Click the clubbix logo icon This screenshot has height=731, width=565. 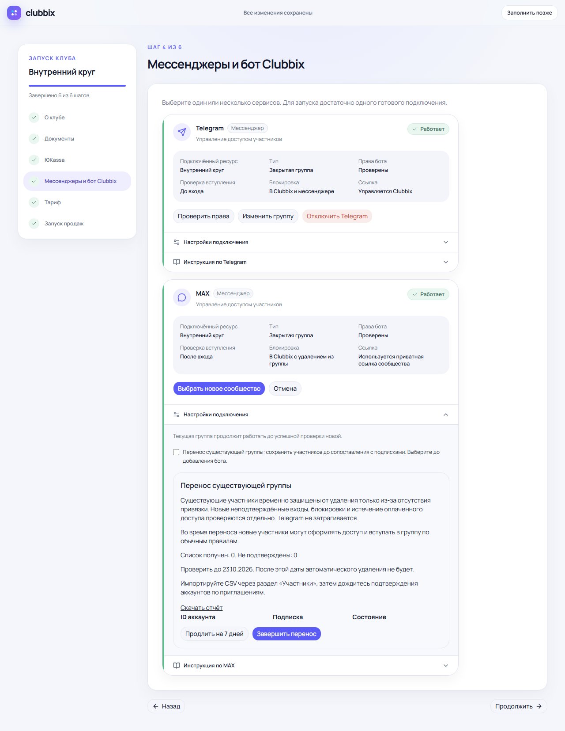point(14,13)
